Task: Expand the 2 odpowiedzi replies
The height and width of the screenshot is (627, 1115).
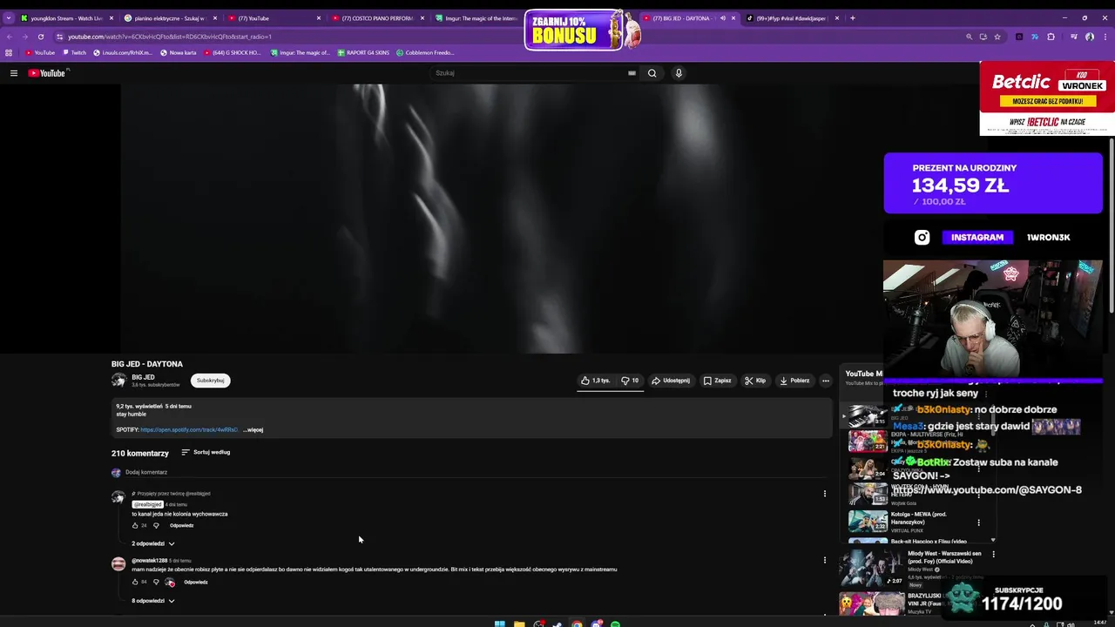Action: [153, 543]
